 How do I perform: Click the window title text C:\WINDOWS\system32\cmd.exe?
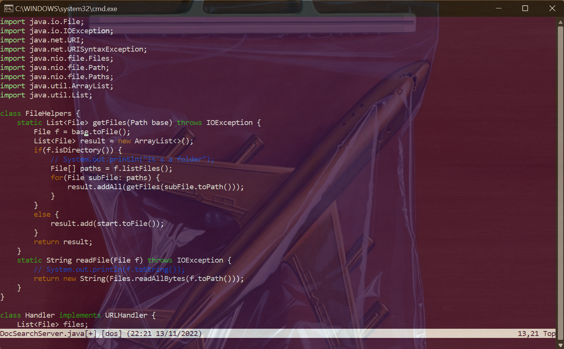click(66, 8)
